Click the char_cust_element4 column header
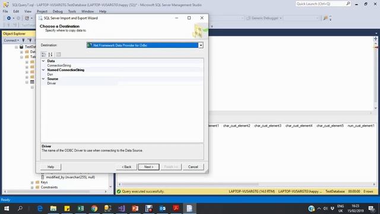The image size is (380, 214). (299, 125)
